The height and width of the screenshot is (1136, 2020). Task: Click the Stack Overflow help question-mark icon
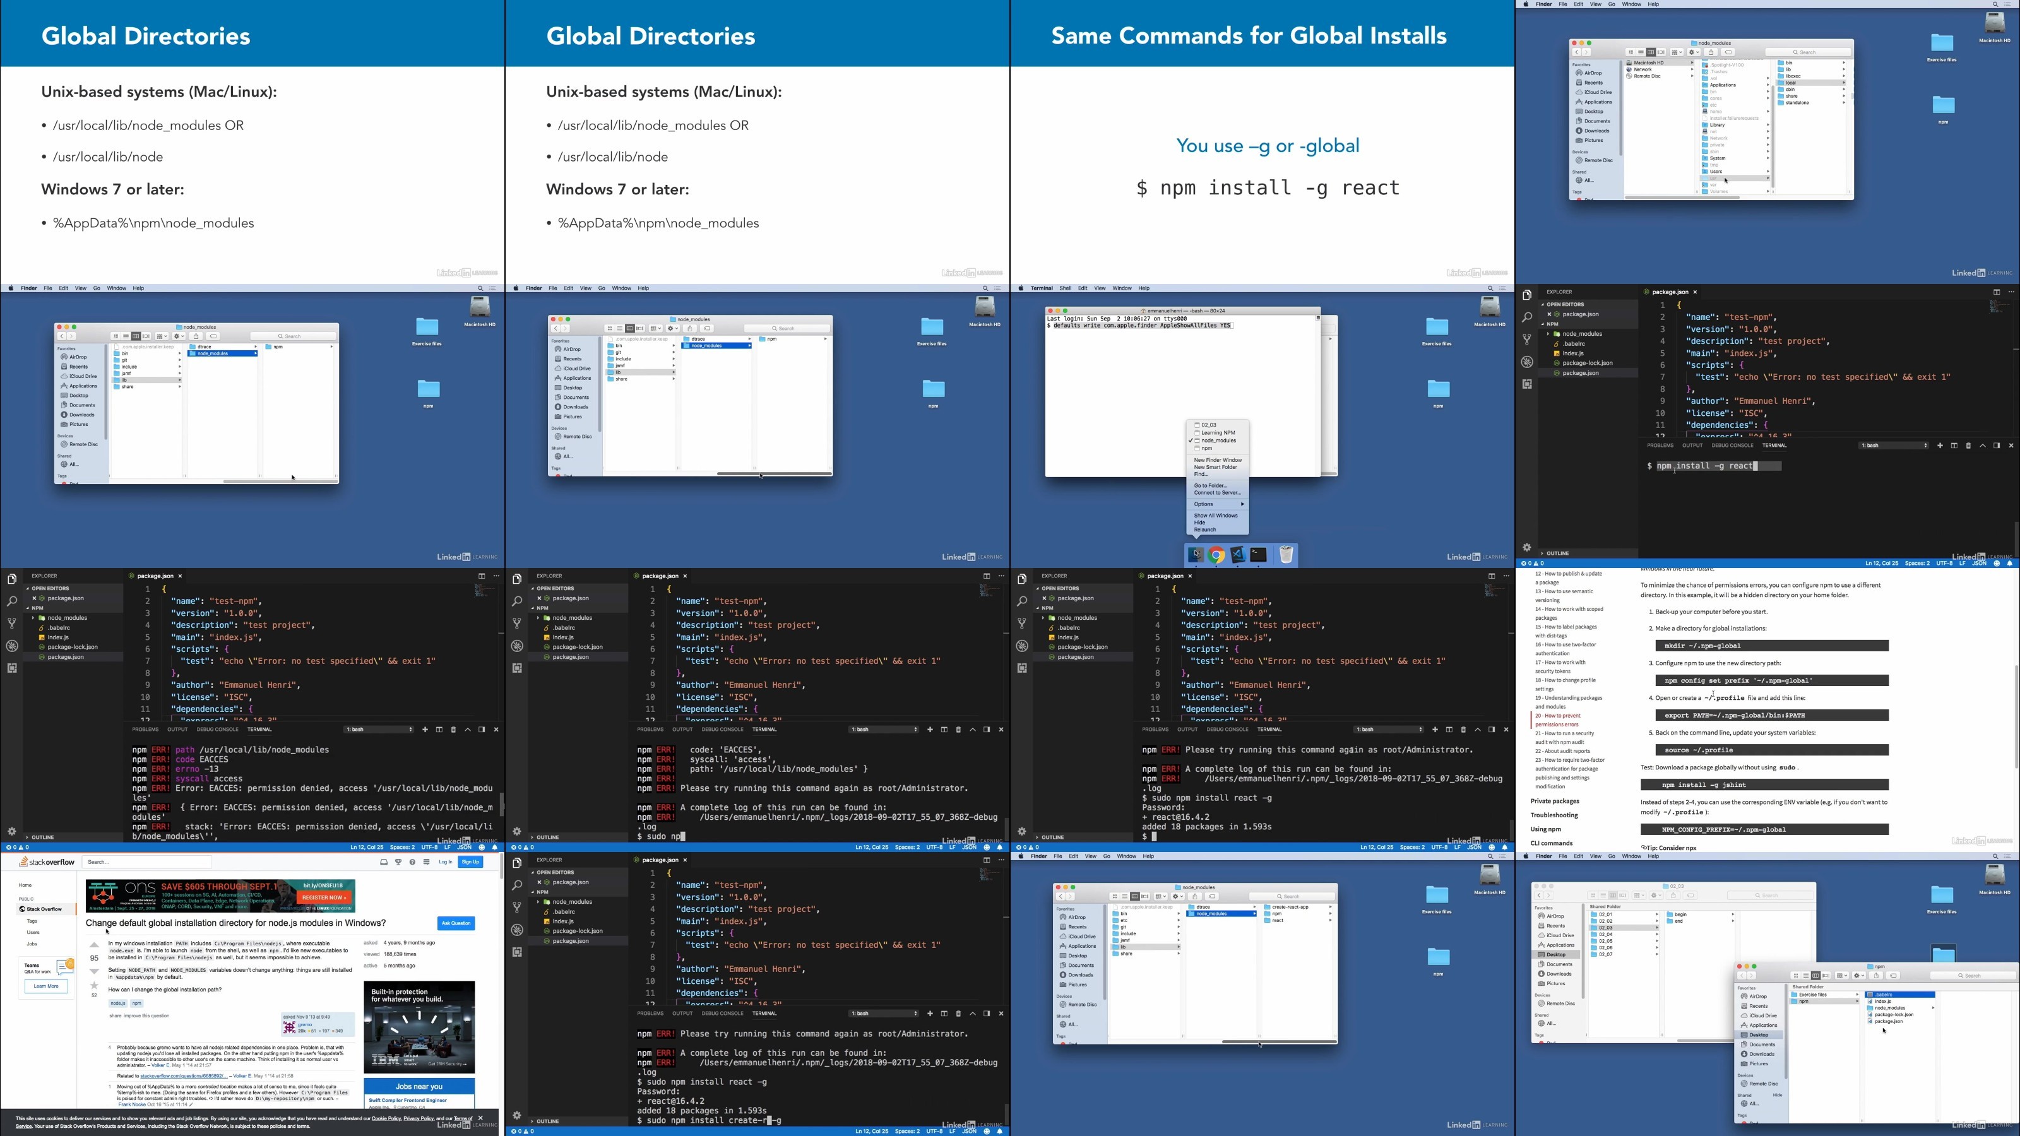pos(412,861)
